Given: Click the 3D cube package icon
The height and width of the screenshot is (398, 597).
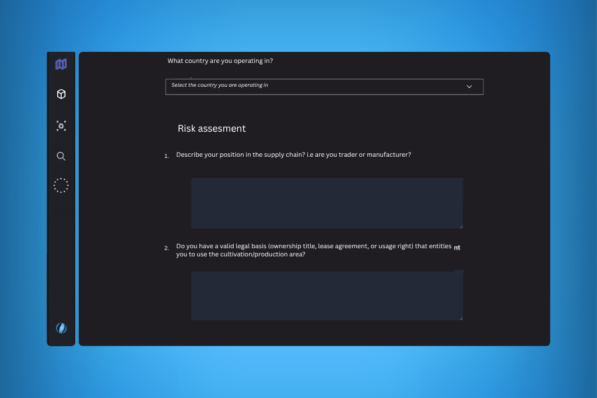Looking at the screenshot, I should pos(61,94).
